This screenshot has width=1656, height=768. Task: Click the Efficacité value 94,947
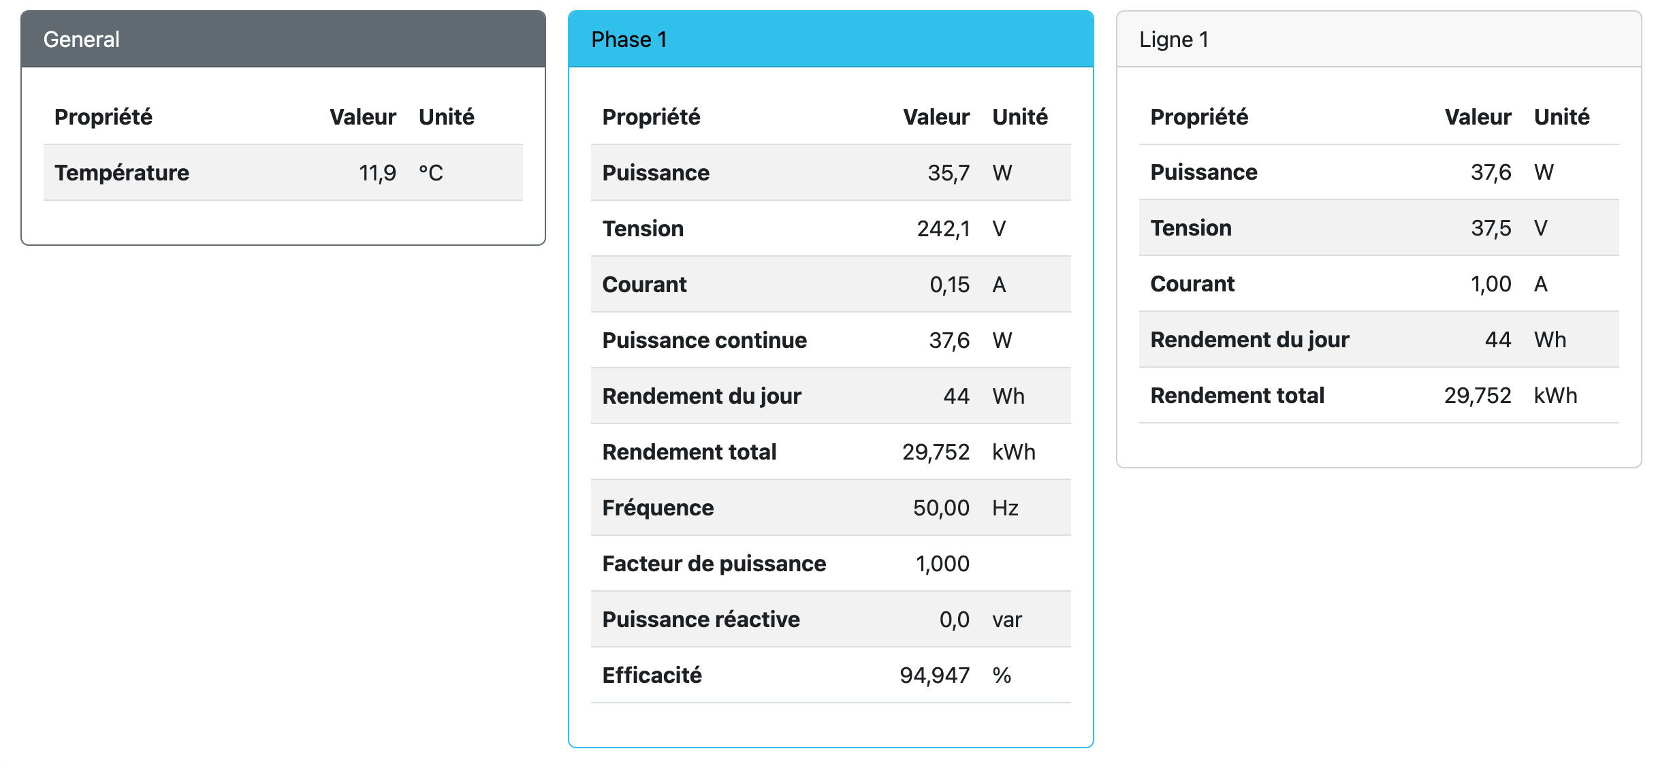click(934, 675)
